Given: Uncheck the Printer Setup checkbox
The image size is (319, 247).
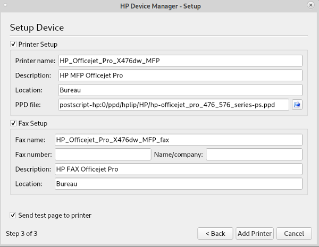Looking at the screenshot, I should 13,44.
